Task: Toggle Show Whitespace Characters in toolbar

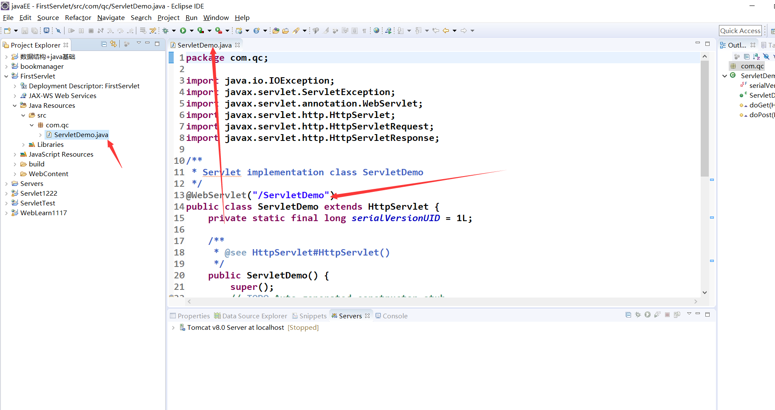Action: [364, 31]
